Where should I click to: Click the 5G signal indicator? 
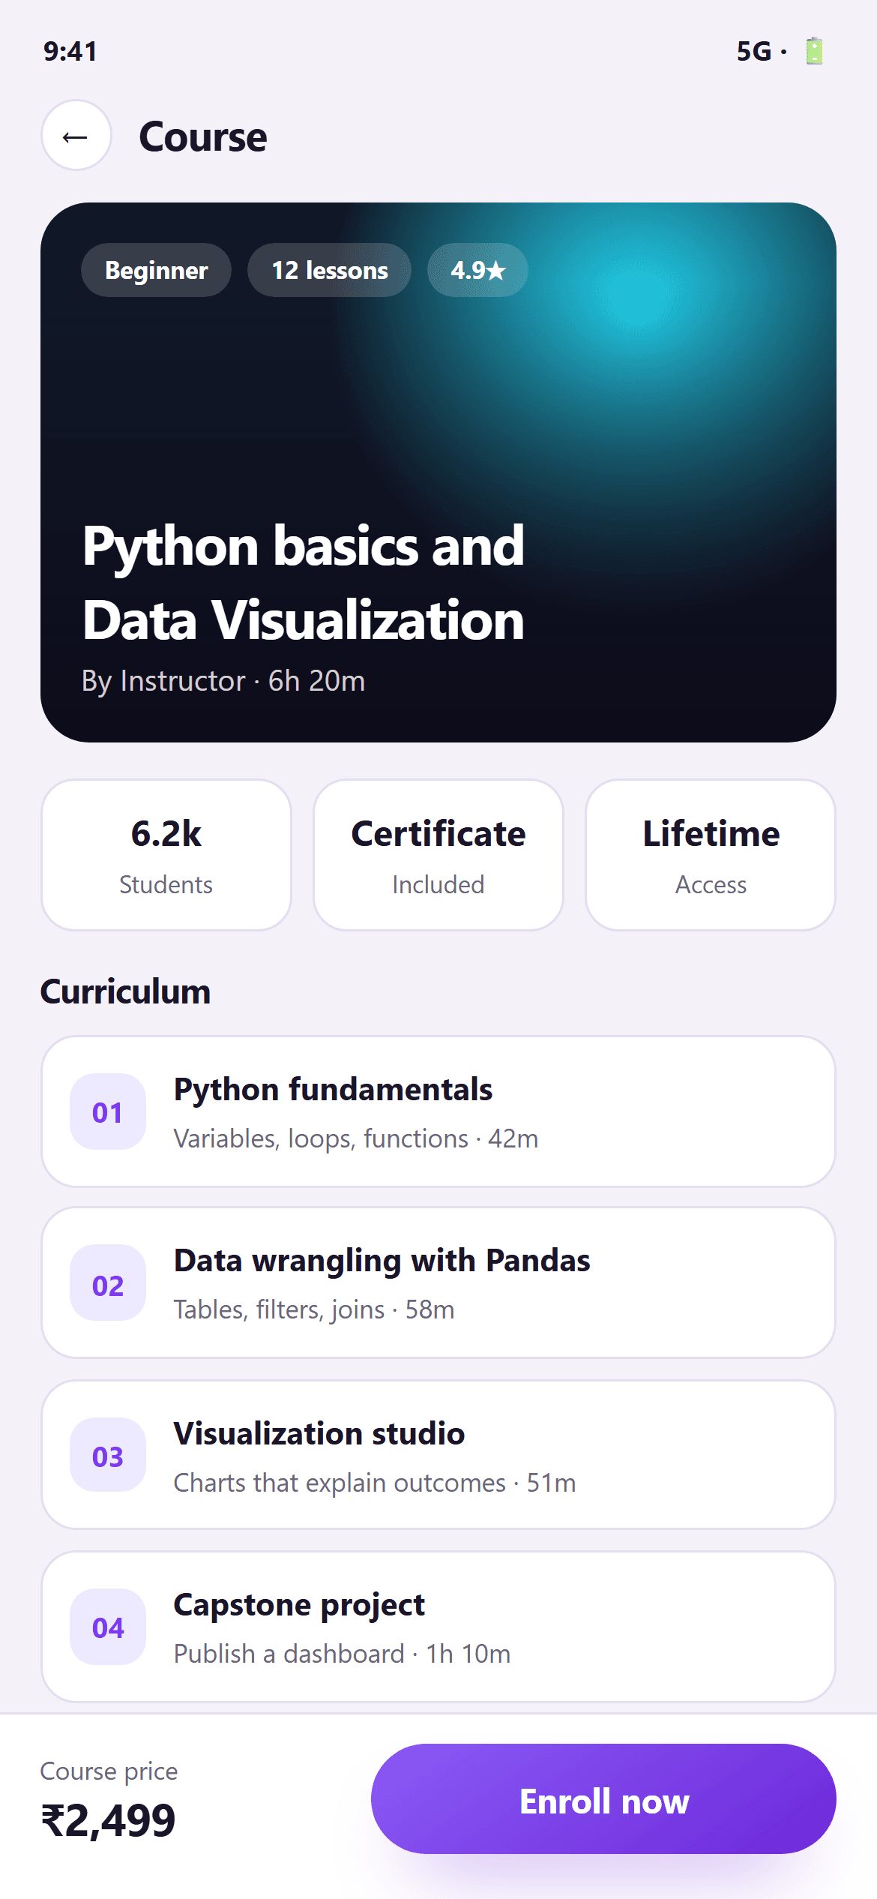pos(754,51)
